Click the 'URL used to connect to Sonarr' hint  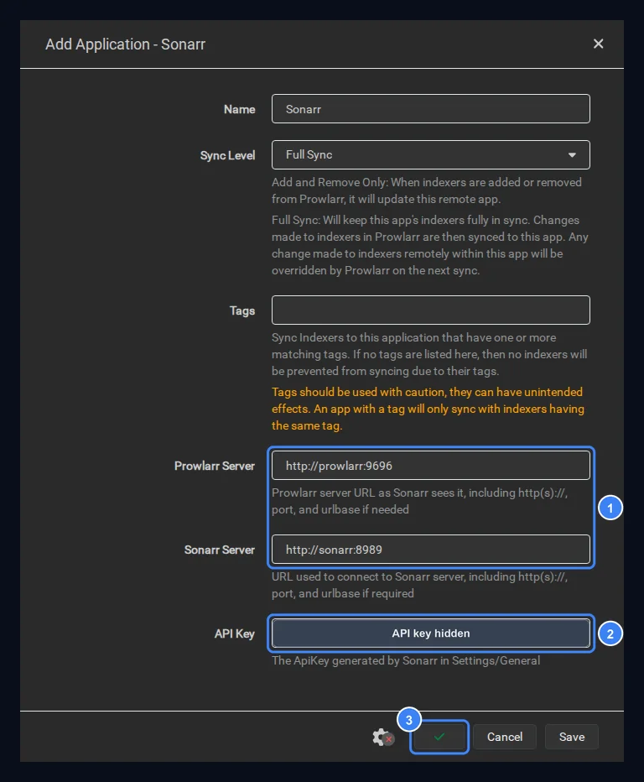(x=420, y=585)
